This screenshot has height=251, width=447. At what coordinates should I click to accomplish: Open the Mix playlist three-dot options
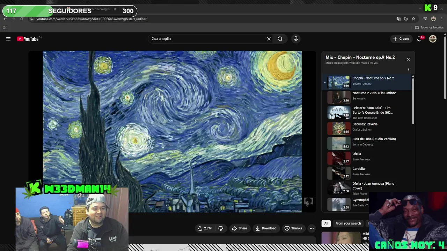coord(409,69)
